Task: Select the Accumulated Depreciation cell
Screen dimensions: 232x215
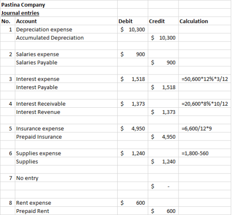Action: pos(66,38)
